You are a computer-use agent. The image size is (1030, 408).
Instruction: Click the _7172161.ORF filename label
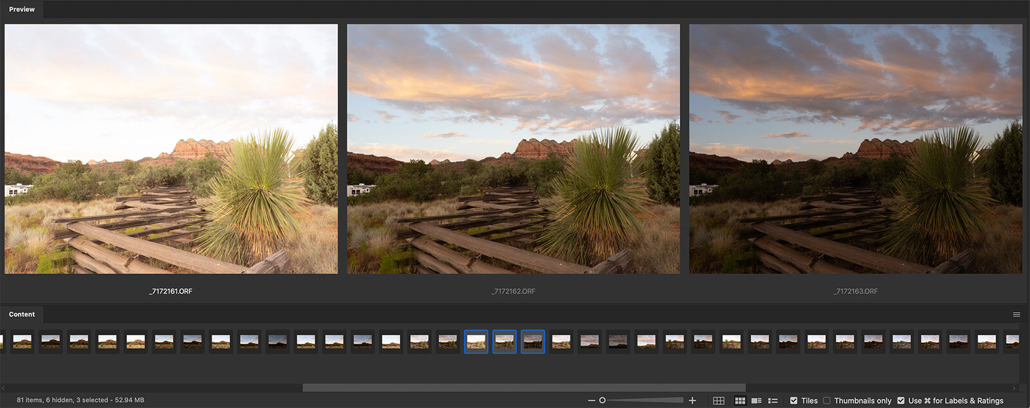click(x=171, y=292)
